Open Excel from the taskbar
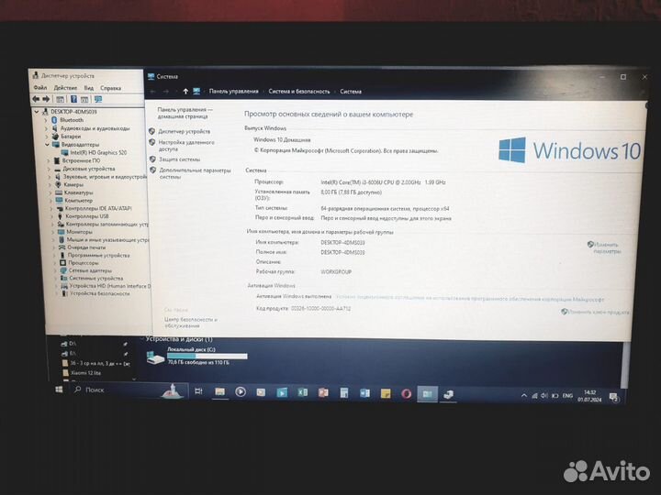Viewport: 661px width, 495px height. point(303,392)
